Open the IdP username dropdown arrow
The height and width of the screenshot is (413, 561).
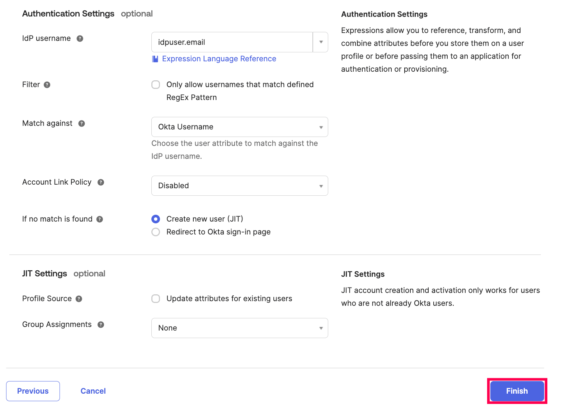tap(321, 42)
